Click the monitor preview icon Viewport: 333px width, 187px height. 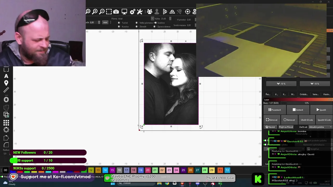point(124,12)
